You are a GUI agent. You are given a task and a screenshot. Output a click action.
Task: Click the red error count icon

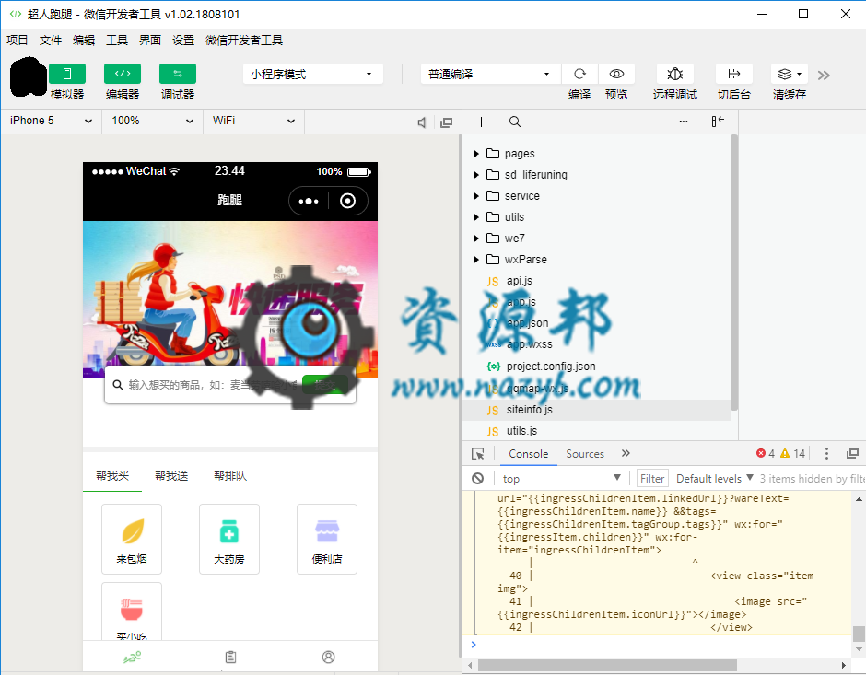[760, 453]
